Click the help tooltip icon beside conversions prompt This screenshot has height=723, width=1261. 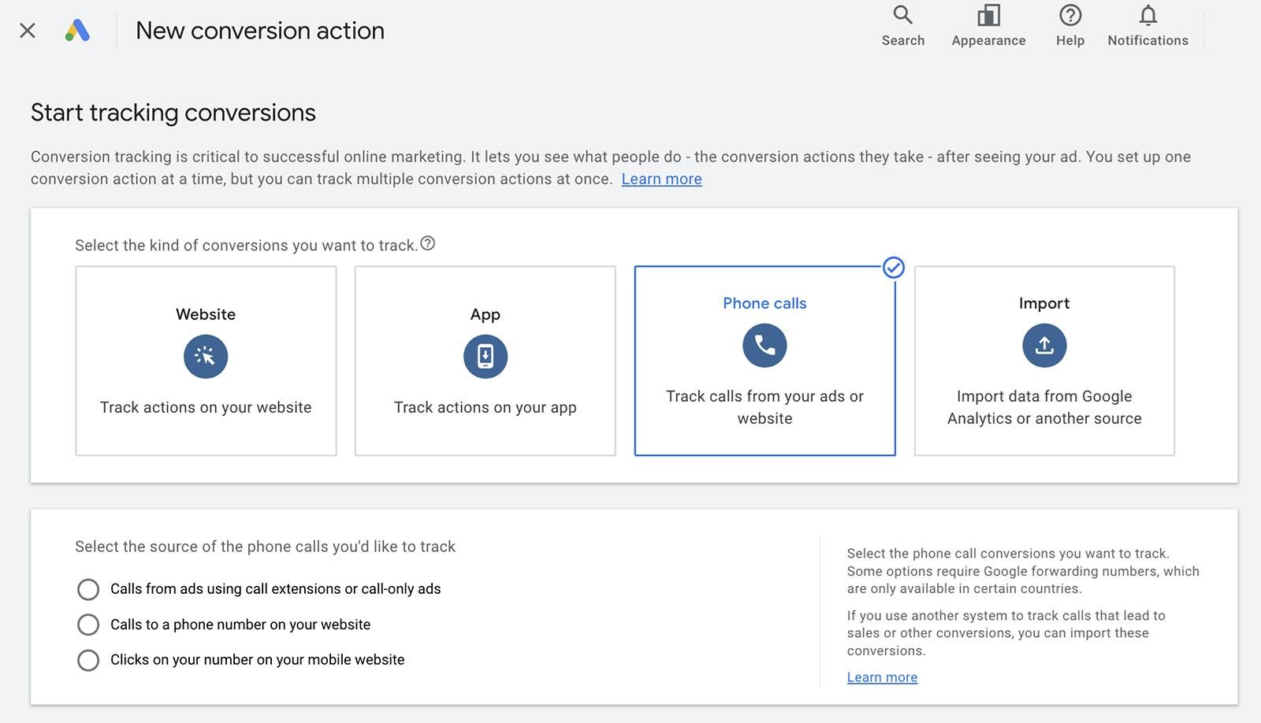(428, 243)
